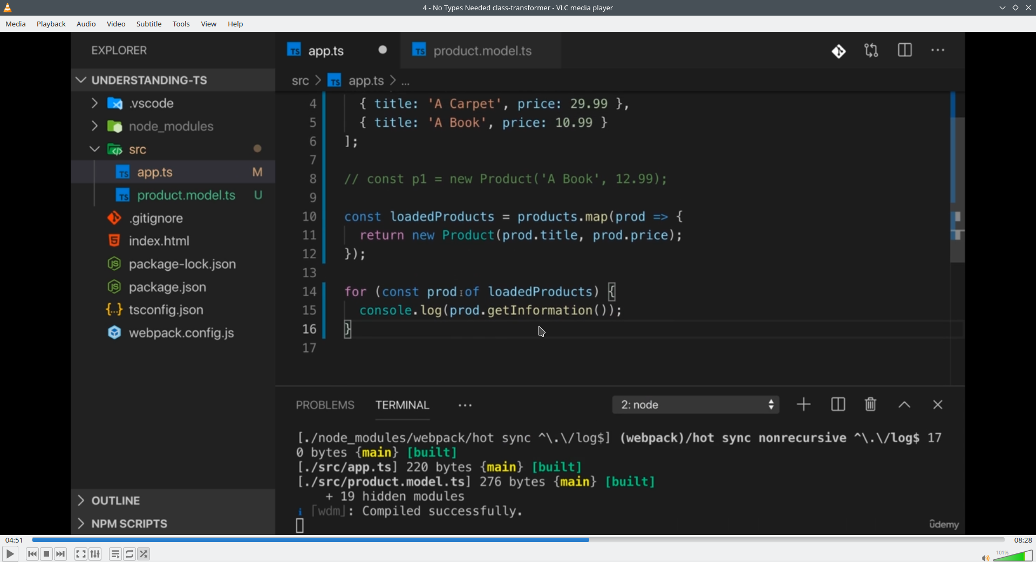Place cursor in terminal prompt line
The width and height of the screenshot is (1036, 562).
coord(300,525)
